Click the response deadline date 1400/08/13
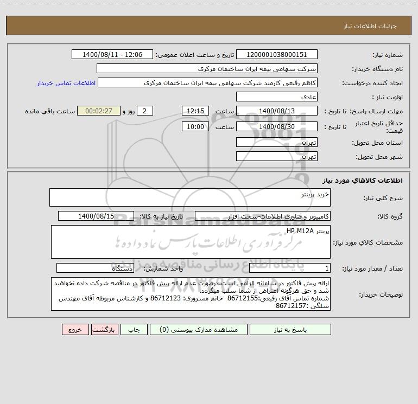Screen dimensions: 418x404 277,111
